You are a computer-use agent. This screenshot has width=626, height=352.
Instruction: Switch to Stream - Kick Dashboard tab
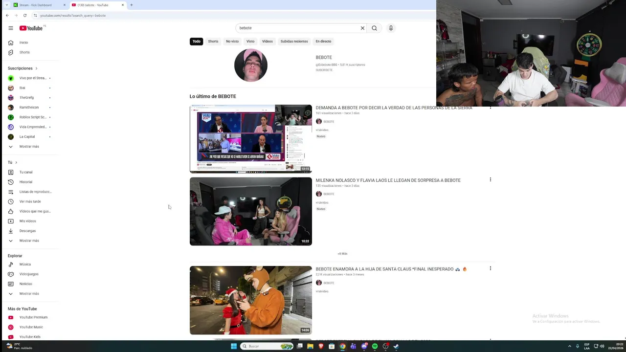pyautogui.click(x=39, y=5)
